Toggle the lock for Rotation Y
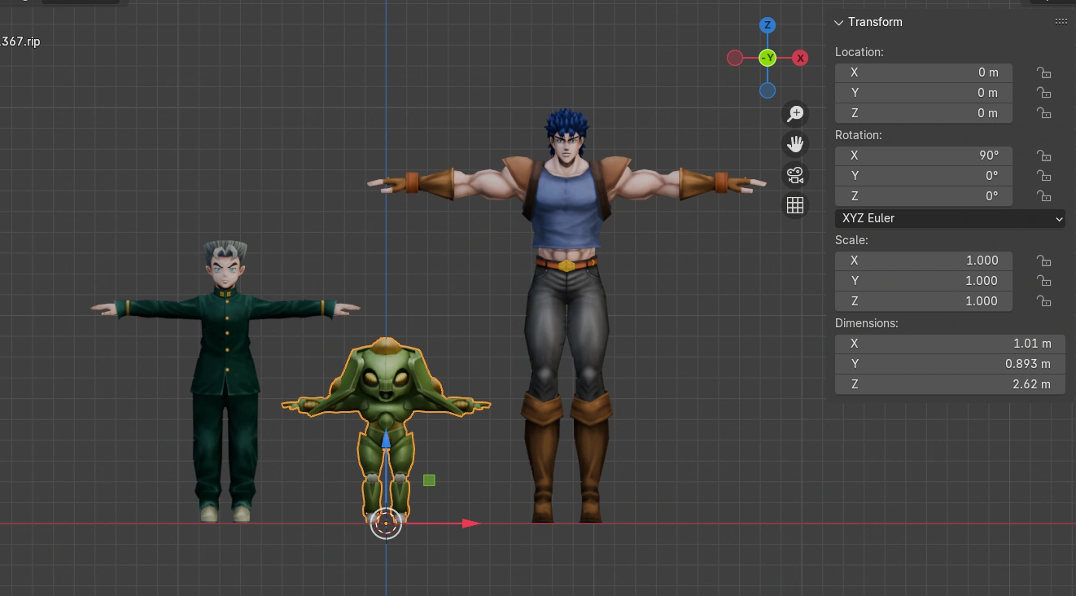Image resolution: width=1076 pixels, height=596 pixels. 1043,176
